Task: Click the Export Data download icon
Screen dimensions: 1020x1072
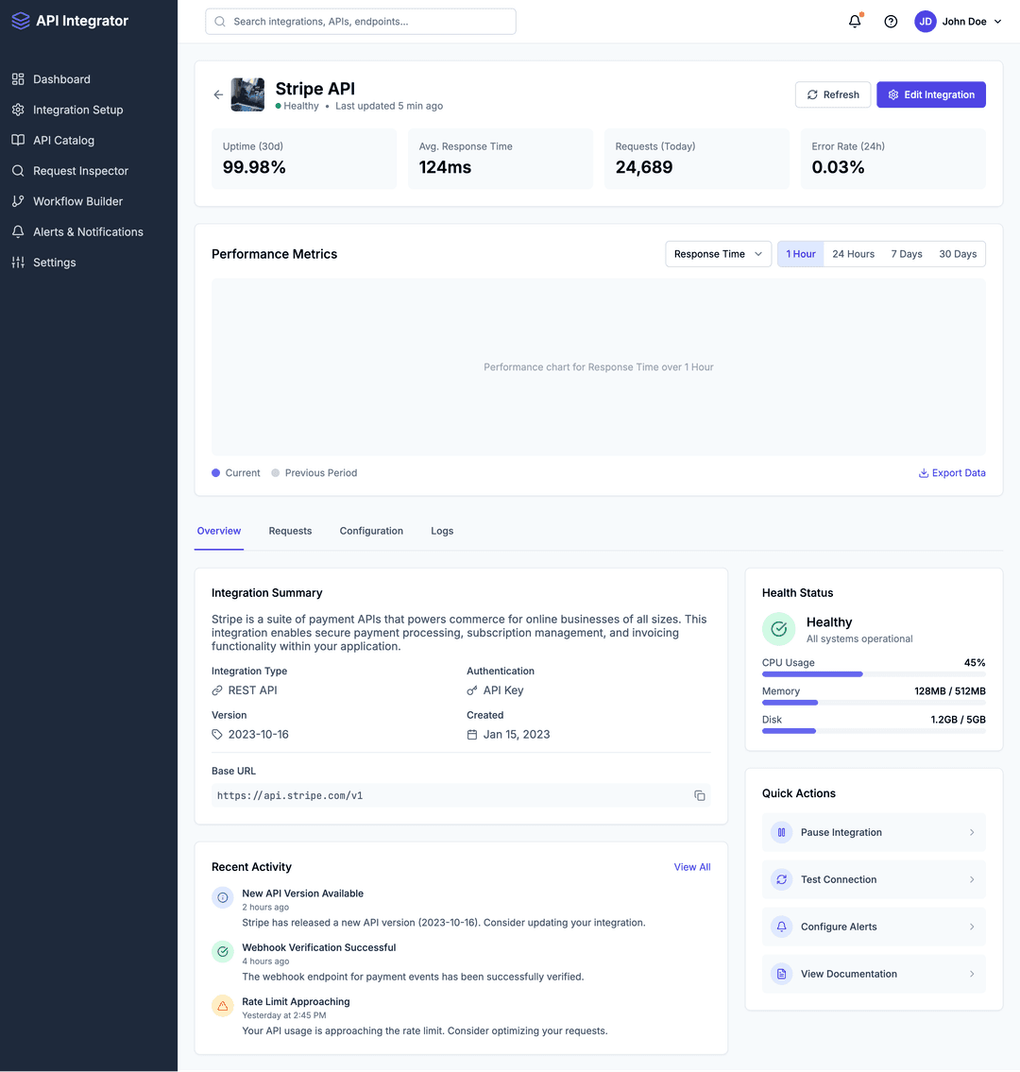Action: [x=923, y=472]
